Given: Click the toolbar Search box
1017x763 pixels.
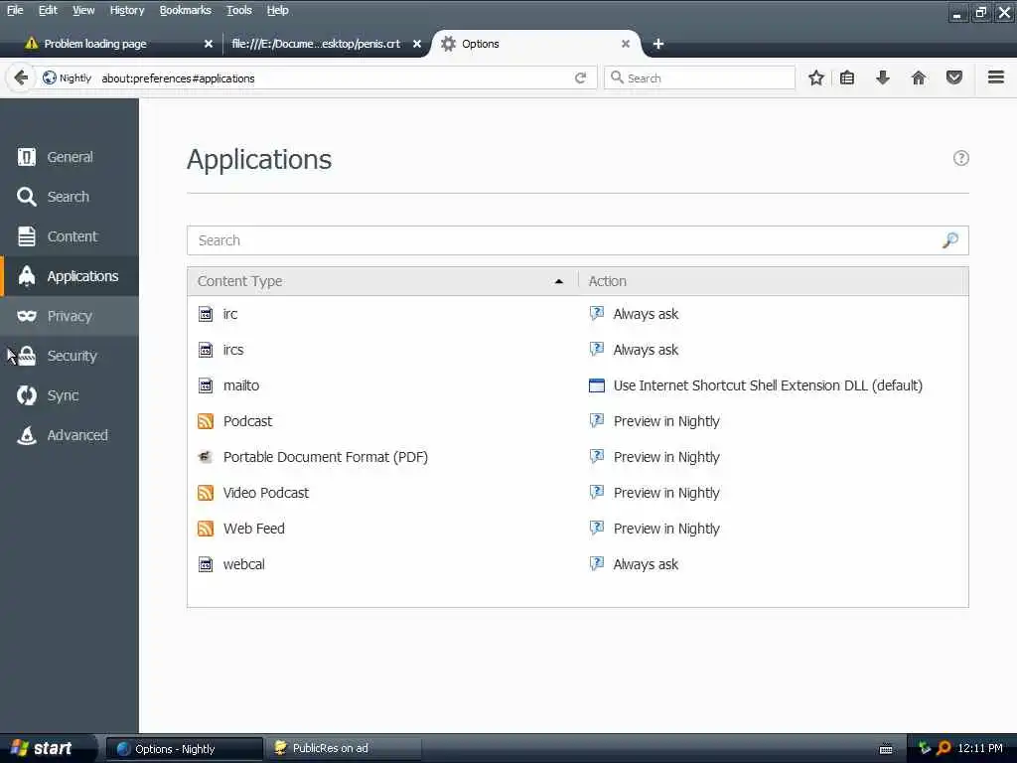Looking at the screenshot, I should (x=699, y=77).
